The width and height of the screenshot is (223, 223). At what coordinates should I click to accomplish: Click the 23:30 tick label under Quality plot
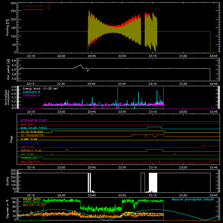[x=183, y=195]
